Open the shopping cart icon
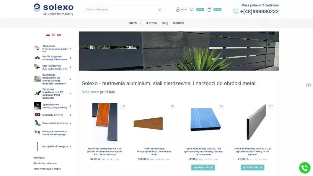Viewport: 313px width, 176px height. pyautogui.click(x=209, y=9)
